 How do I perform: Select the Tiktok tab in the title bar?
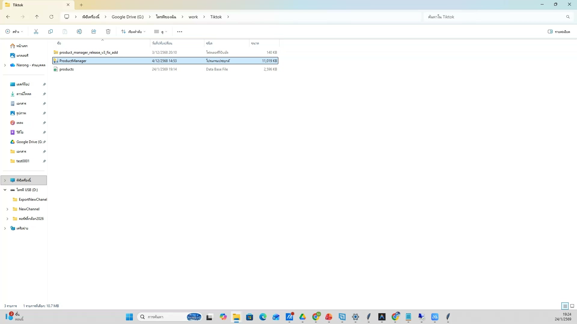point(33,5)
